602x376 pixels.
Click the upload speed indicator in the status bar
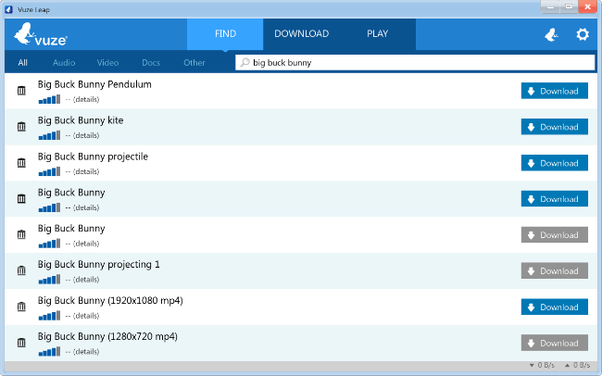(577, 365)
